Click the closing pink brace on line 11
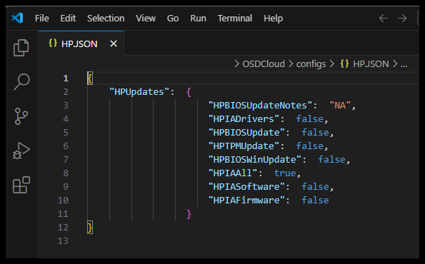This screenshot has height=264, width=425. [189, 214]
